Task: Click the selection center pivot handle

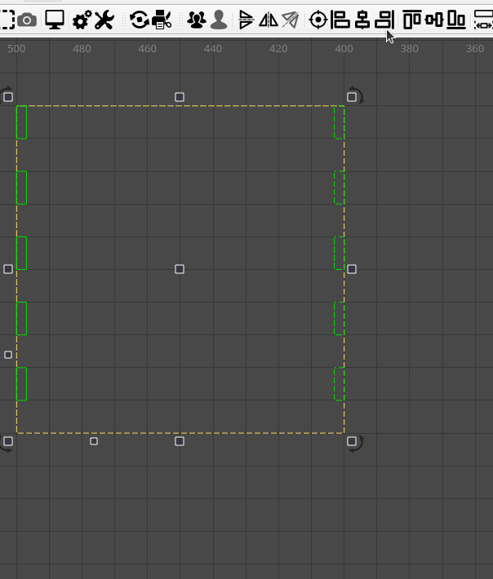Action: 180,269
